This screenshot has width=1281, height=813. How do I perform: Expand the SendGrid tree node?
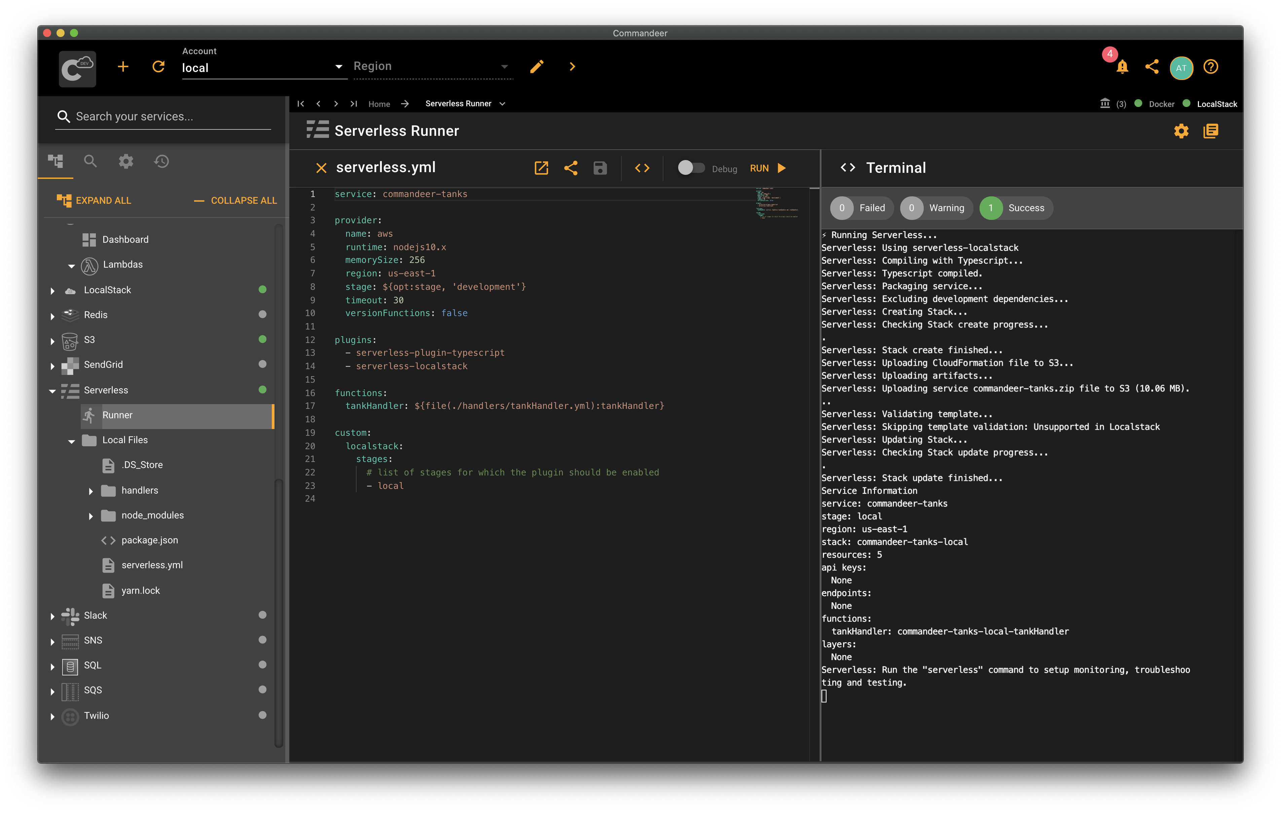point(52,366)
